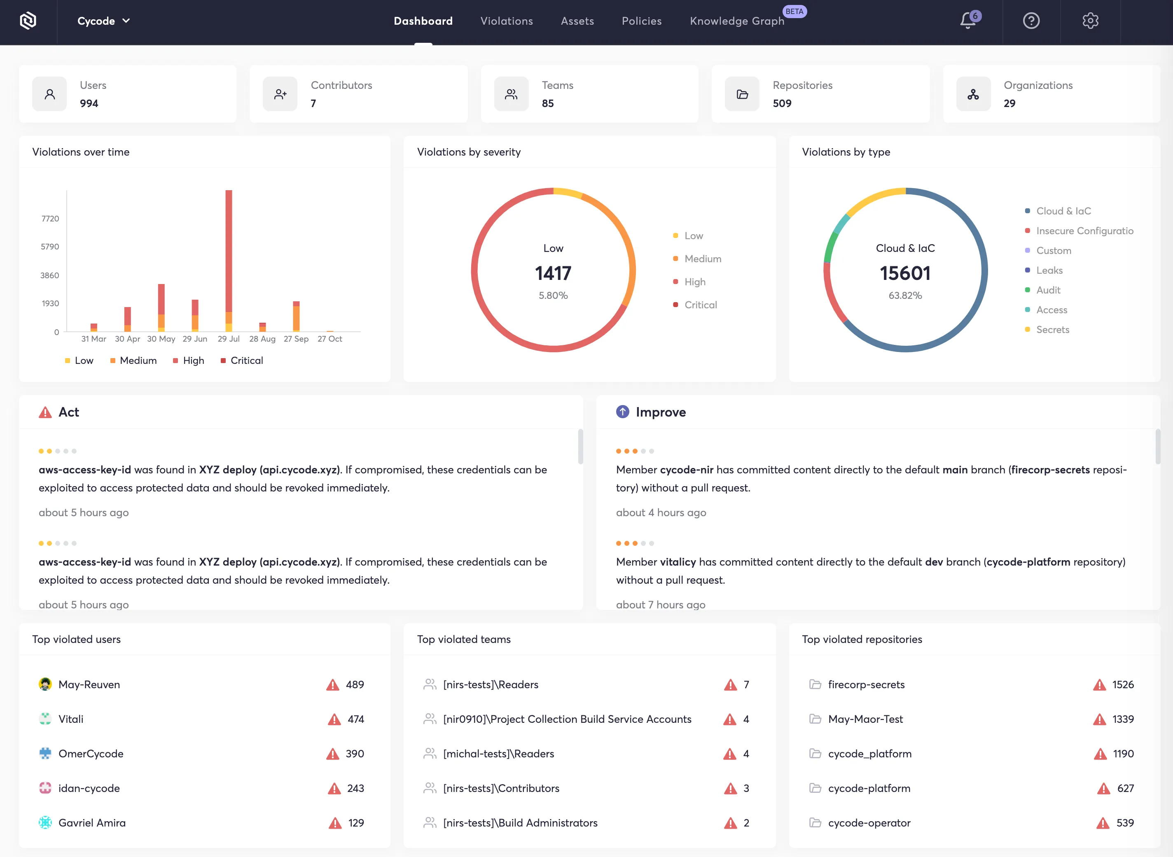Select user May-Reuven in Top violated users
1173x857 pixels.
(89, 684)
